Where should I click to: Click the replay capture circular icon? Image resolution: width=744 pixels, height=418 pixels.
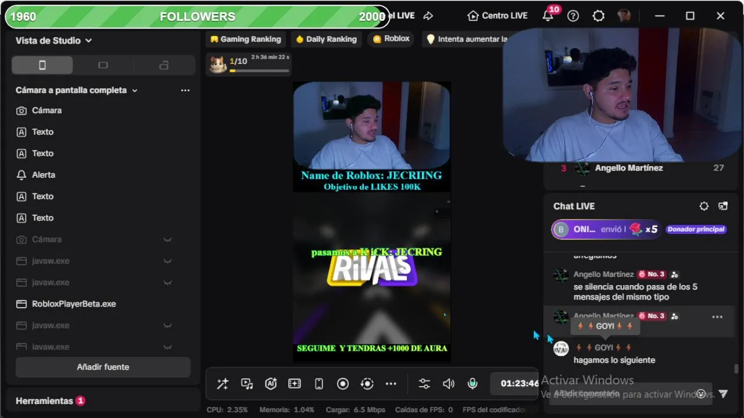pyautogui.click(x=367, y=384)
